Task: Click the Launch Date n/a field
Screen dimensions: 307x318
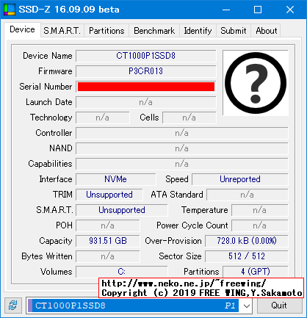Action: click(x=146, y=102)
